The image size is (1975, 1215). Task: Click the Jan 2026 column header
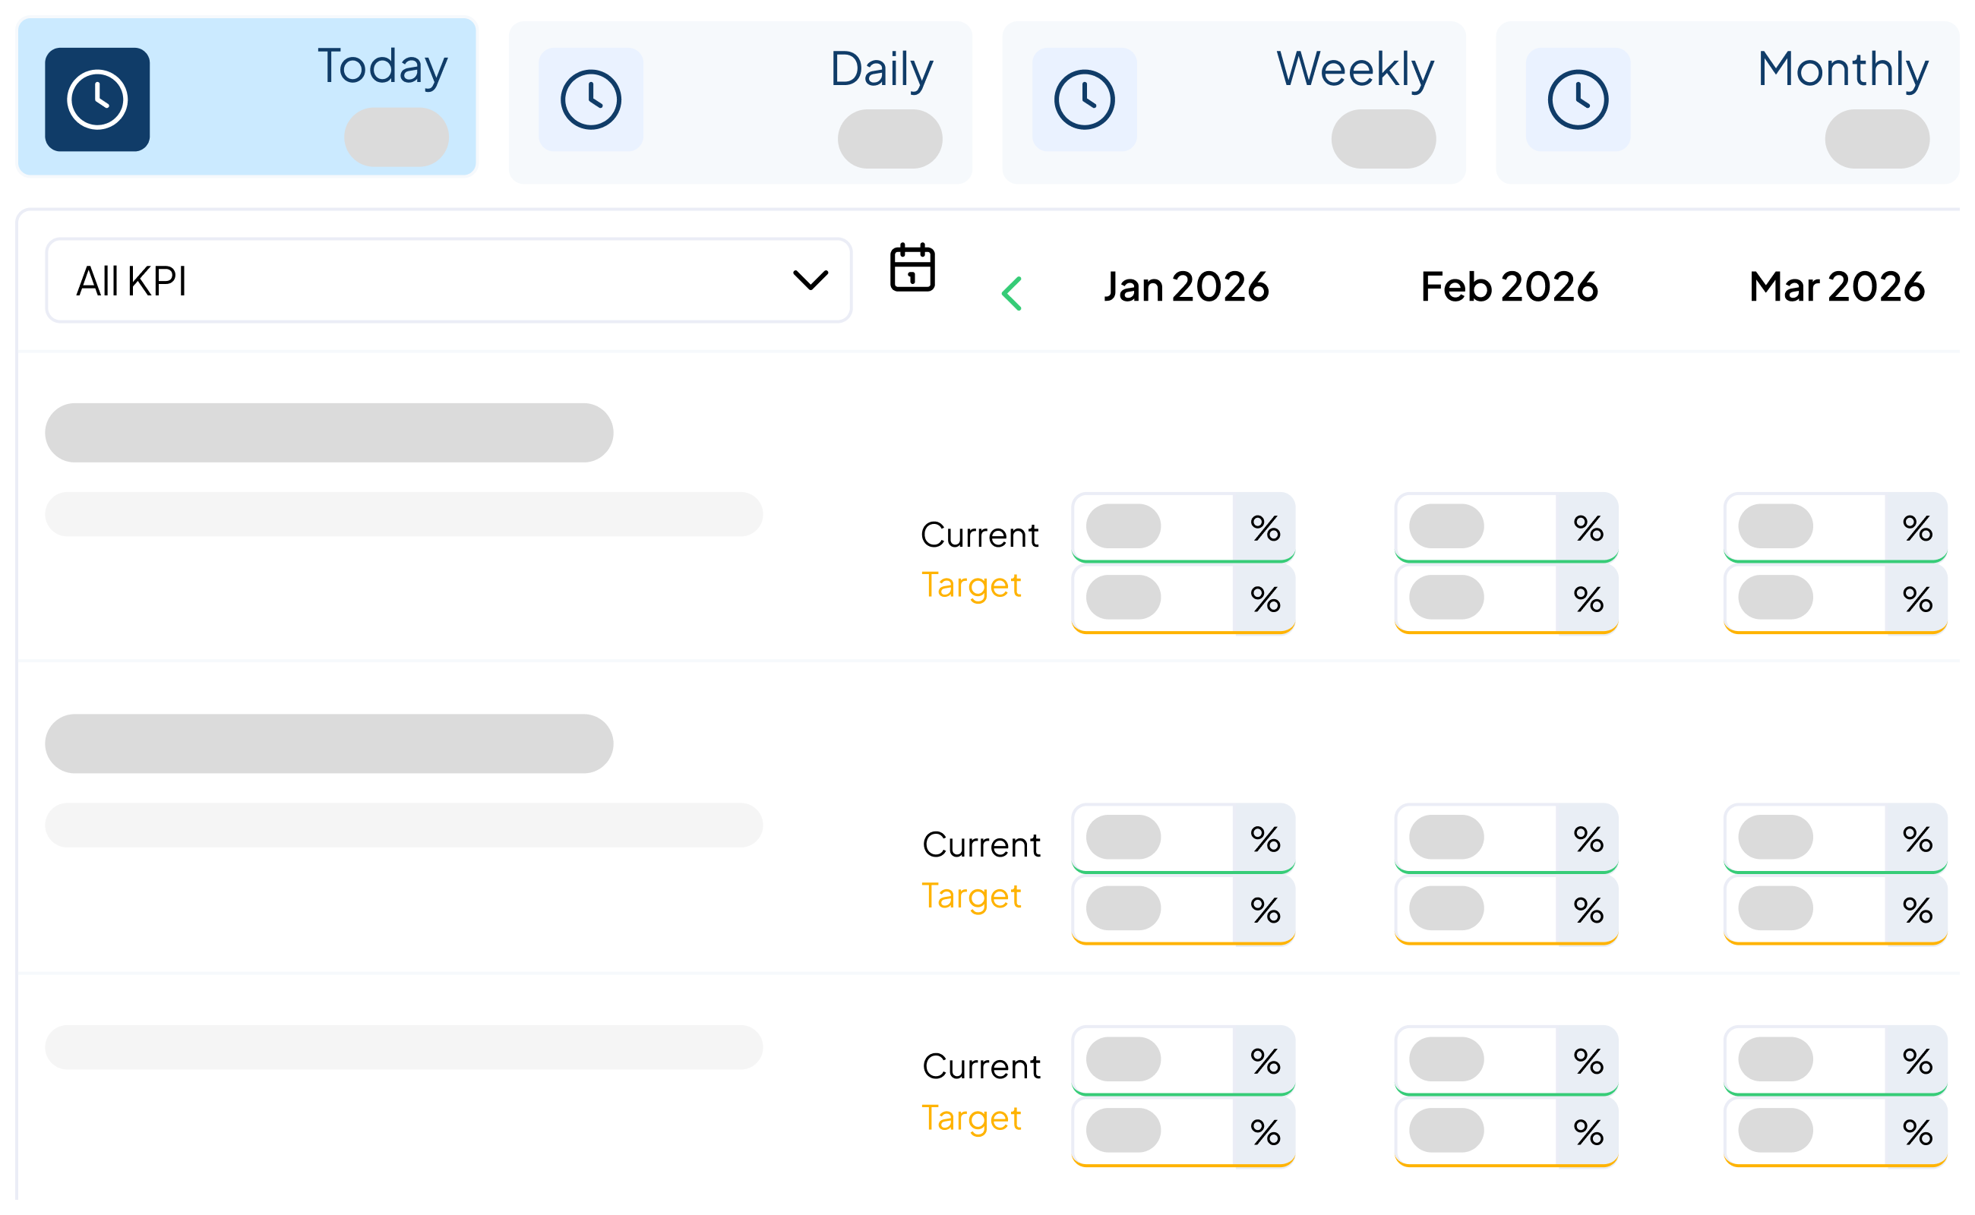[1187, 287]
